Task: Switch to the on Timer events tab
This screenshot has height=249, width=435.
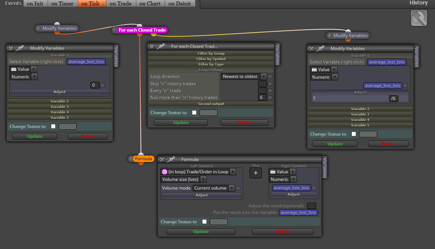Action: point(63,3)
